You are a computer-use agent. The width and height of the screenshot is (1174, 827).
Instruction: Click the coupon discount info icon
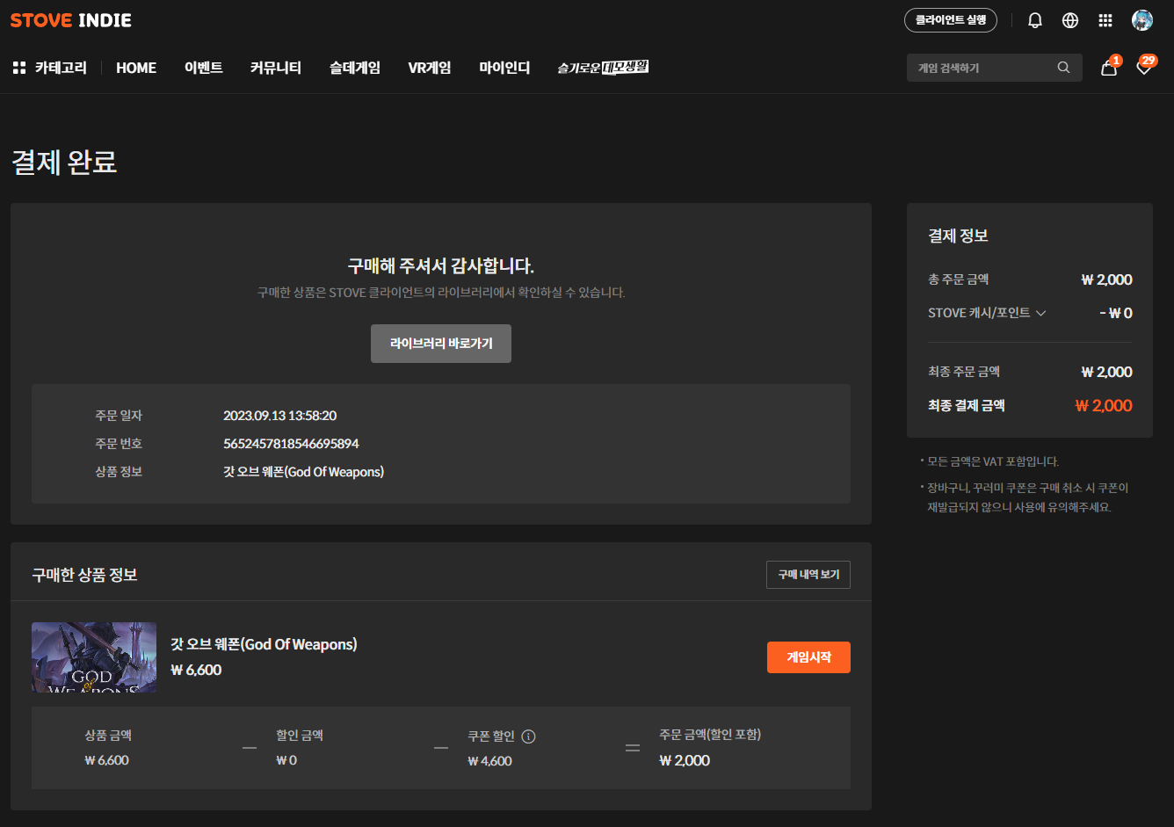pyautogui.click(x=528, y=736)
